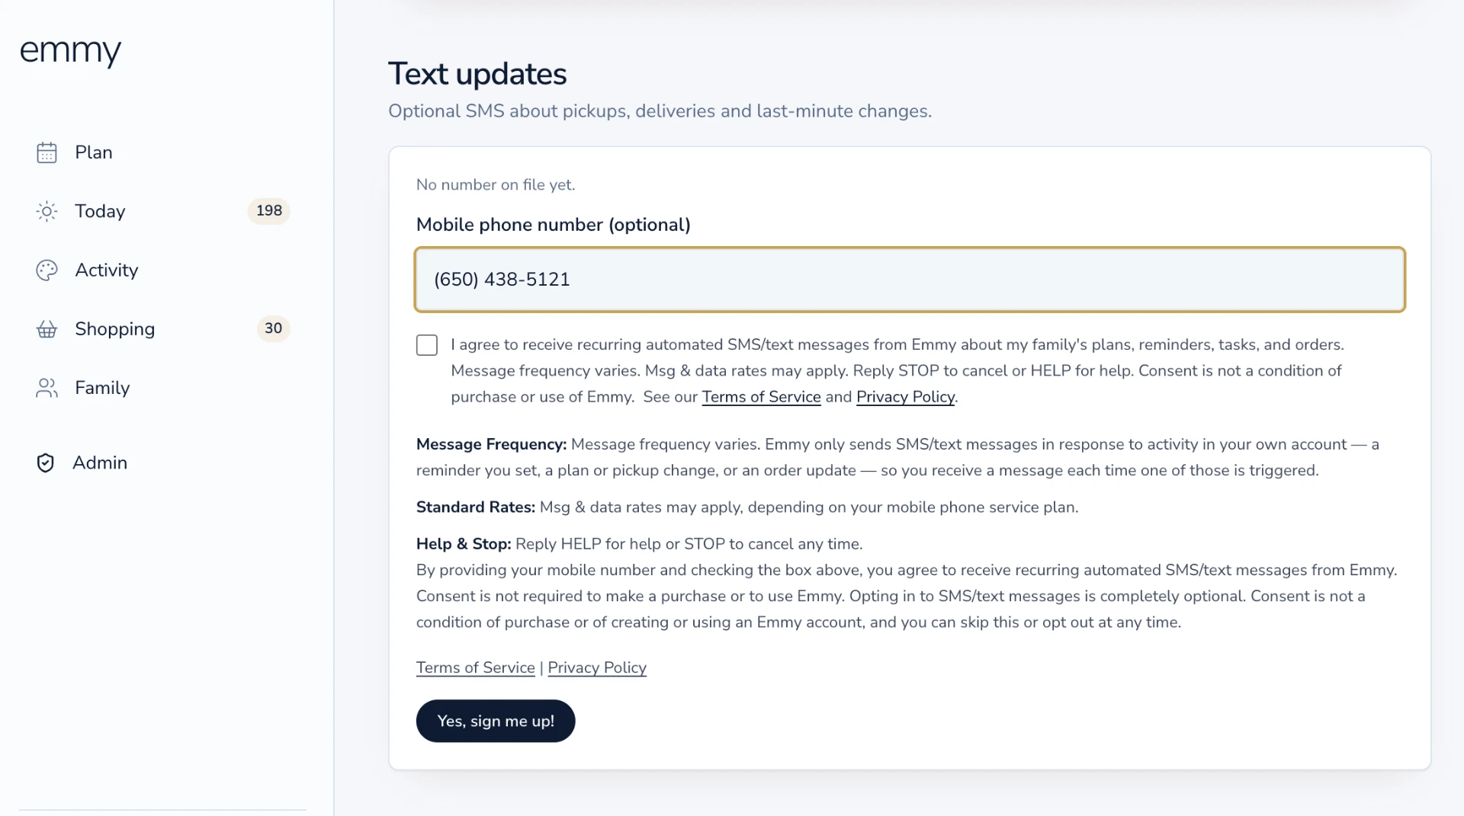Click the Family people icon
The image size is (1464, 816).
tap(47, 388)
